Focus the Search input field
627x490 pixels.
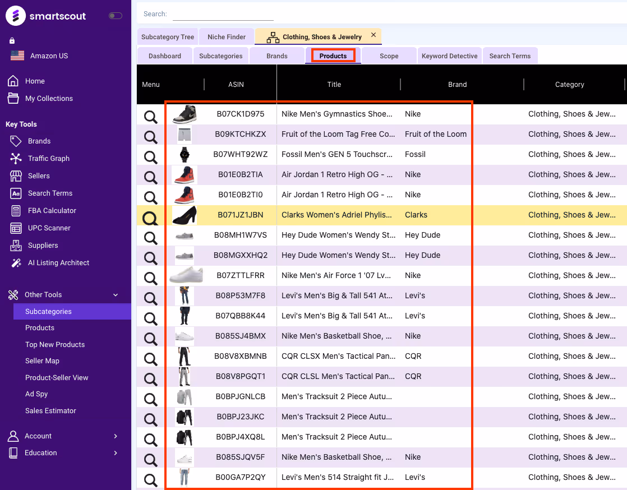(x=223, y=14)
